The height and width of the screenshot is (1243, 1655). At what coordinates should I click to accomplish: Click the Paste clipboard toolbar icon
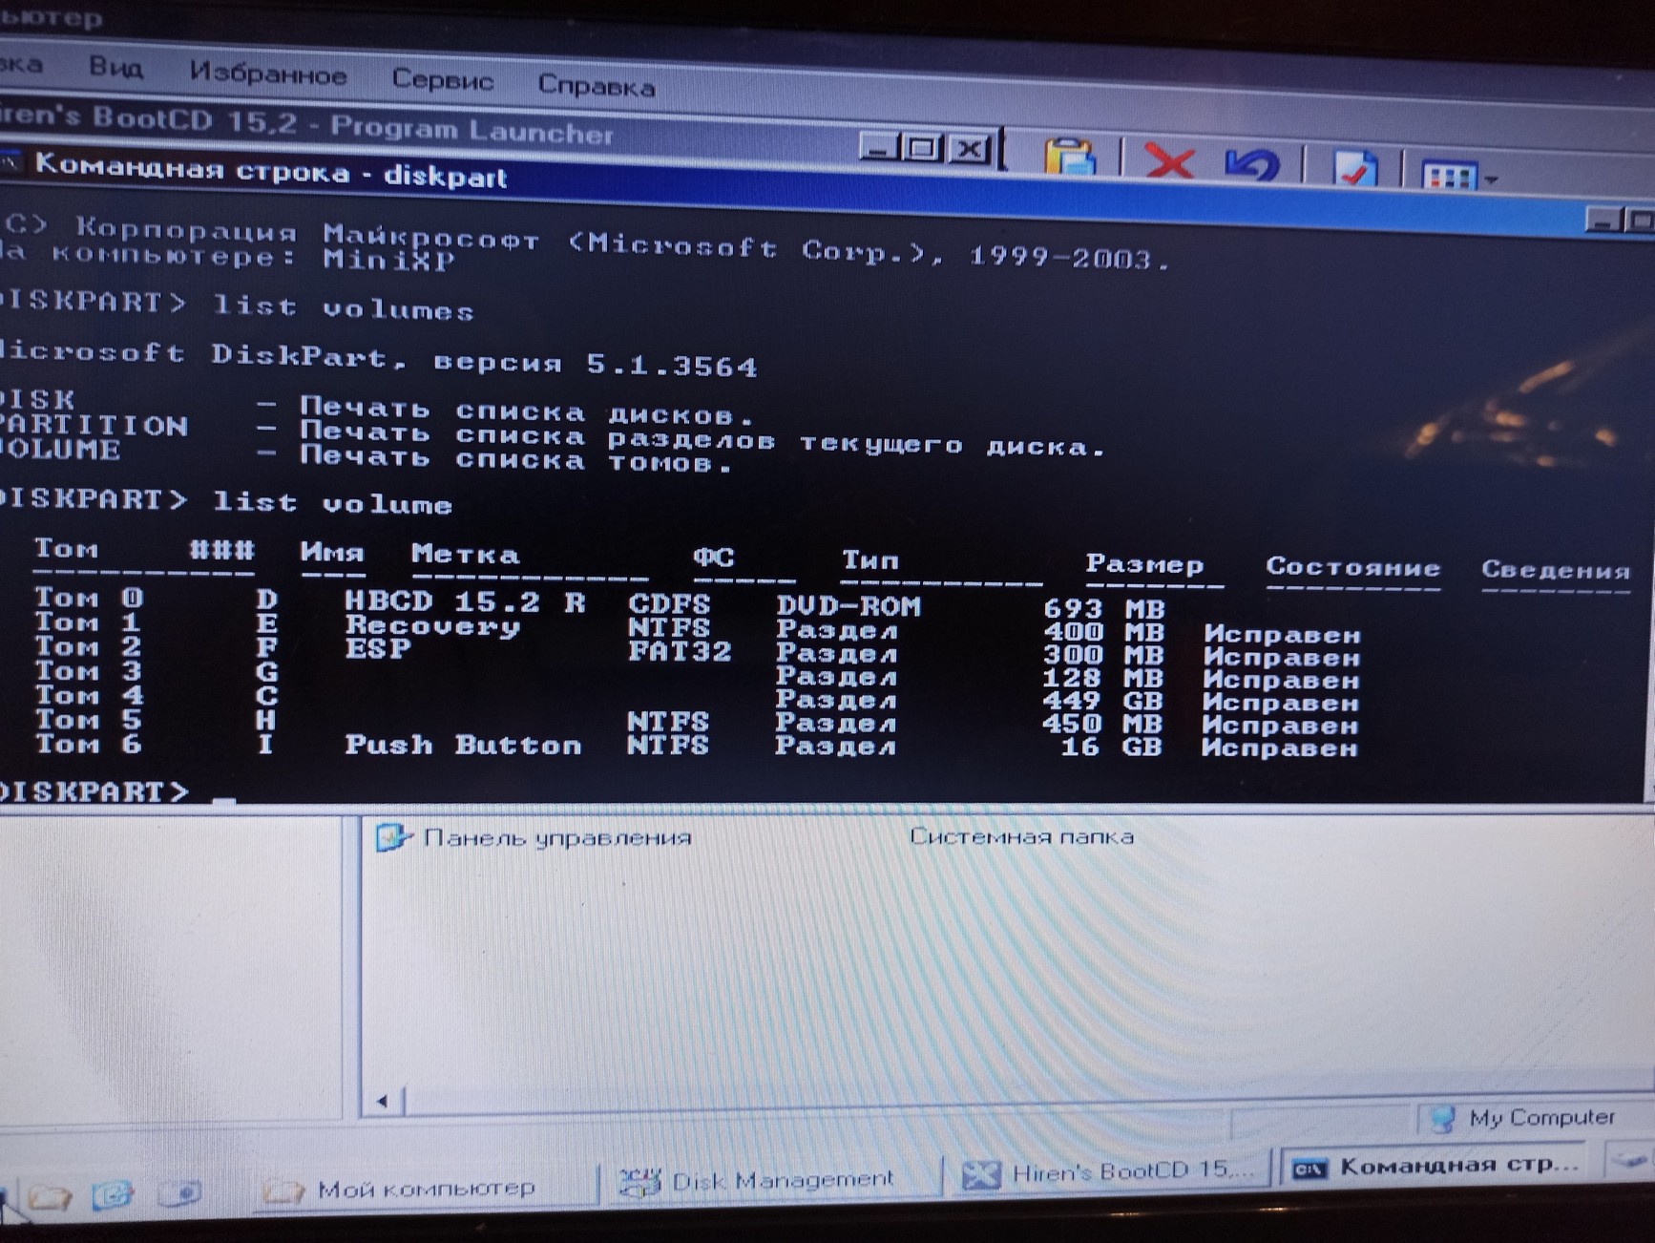coord(1069,157)
